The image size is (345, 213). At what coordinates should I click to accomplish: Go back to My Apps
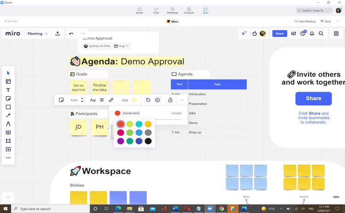point(11,21)
